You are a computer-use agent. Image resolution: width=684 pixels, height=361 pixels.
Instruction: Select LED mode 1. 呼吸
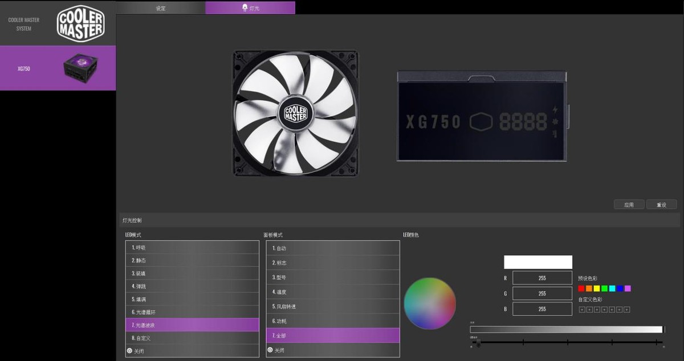192,248
